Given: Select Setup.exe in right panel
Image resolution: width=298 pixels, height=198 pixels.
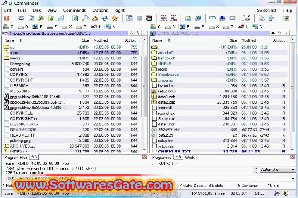Looking at the screenshot, I should click(x=219, y=119).
